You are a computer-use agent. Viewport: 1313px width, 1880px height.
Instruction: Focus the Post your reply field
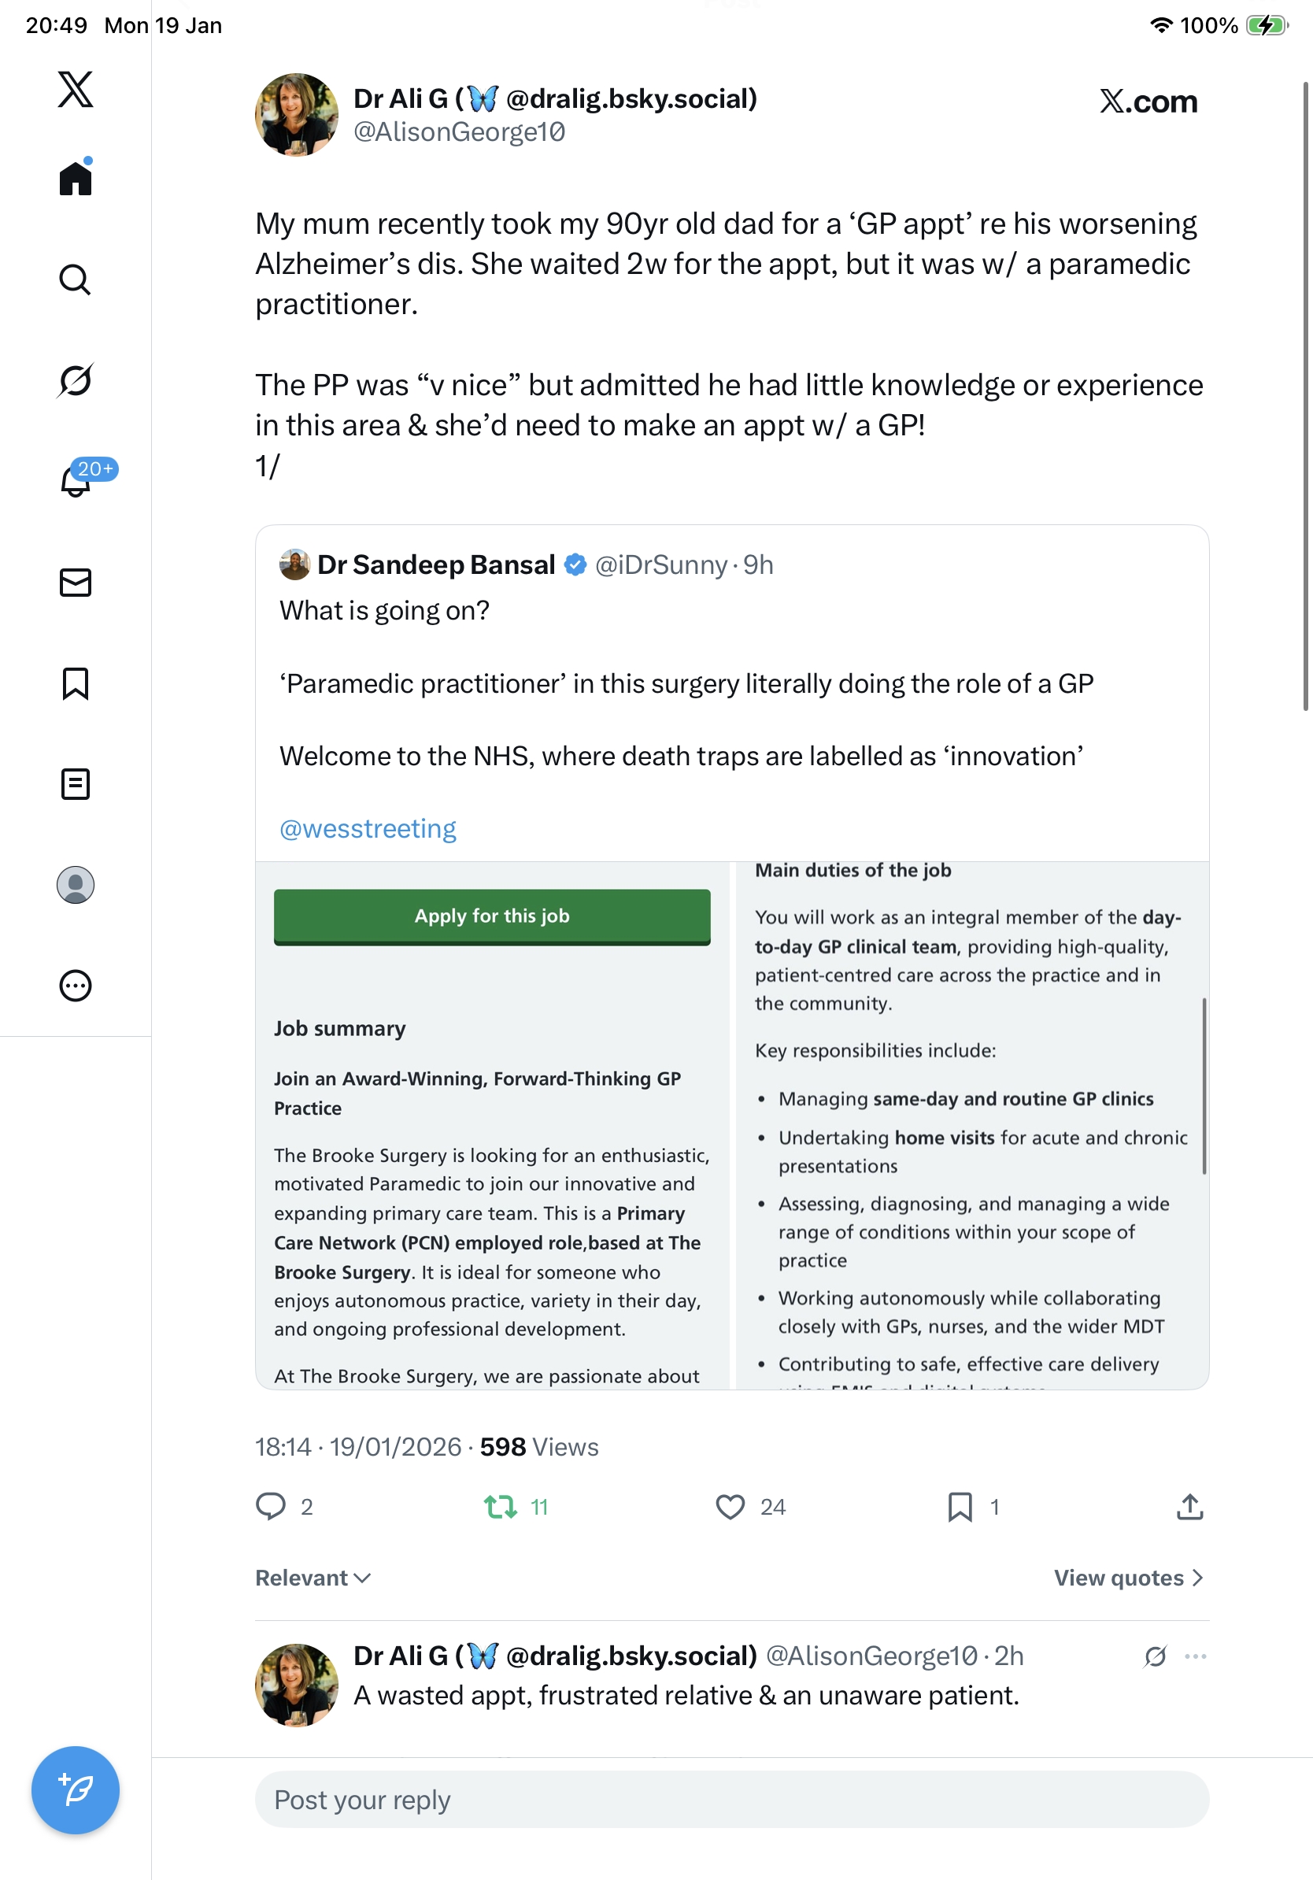pos(732,1800)
